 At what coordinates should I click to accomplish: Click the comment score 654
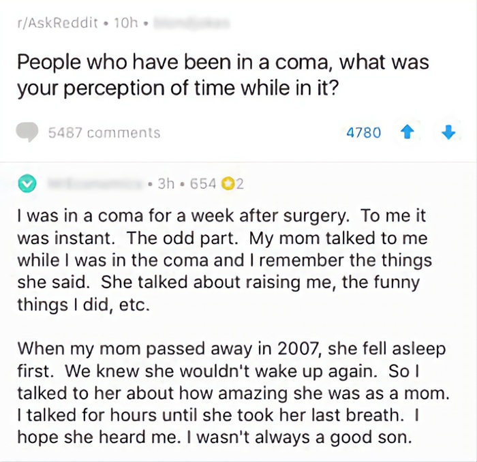pyautogui.click(x=203, y=184)
